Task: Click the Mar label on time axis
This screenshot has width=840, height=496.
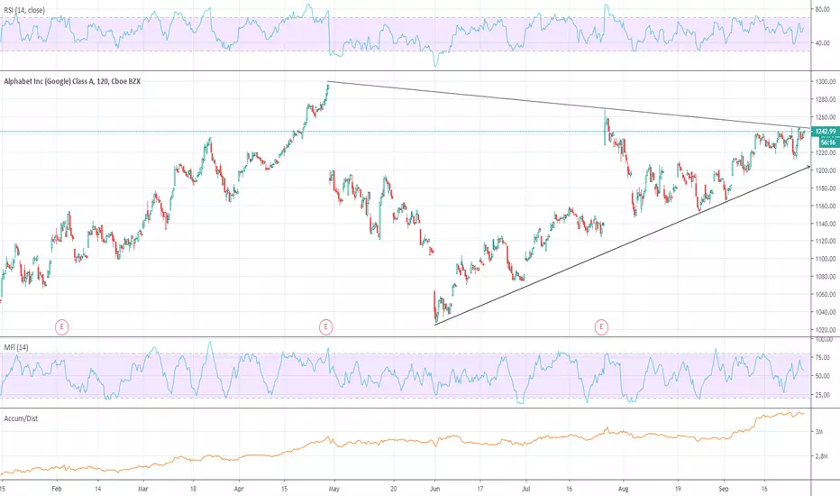Action: tap(142, 489)
